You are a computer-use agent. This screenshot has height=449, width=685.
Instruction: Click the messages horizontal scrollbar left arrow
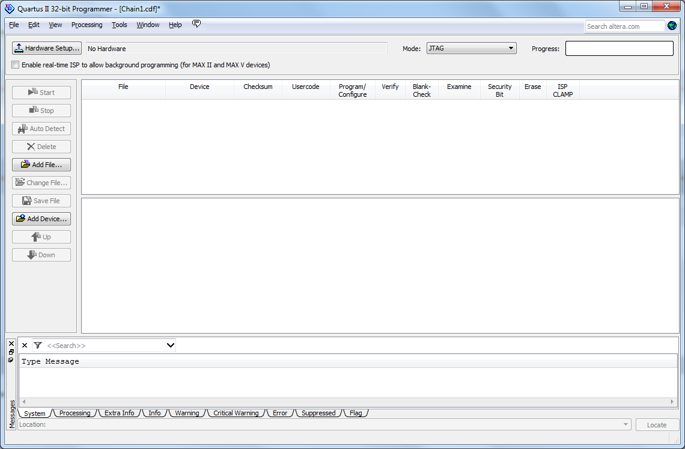pos(24,402)
